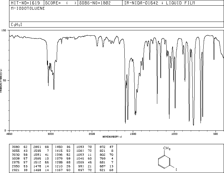
Task: Select peak table entry 1009
Action: tap(80, 162)
